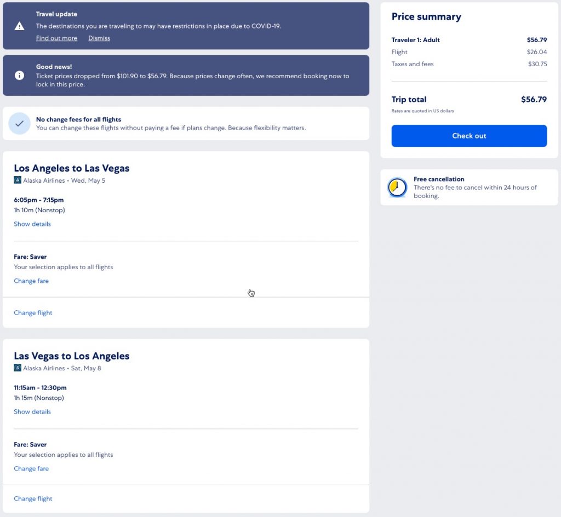The image size is (561, 517).
Task: Click the Travel update warning triangle icon
Action: tap(19, 26)
